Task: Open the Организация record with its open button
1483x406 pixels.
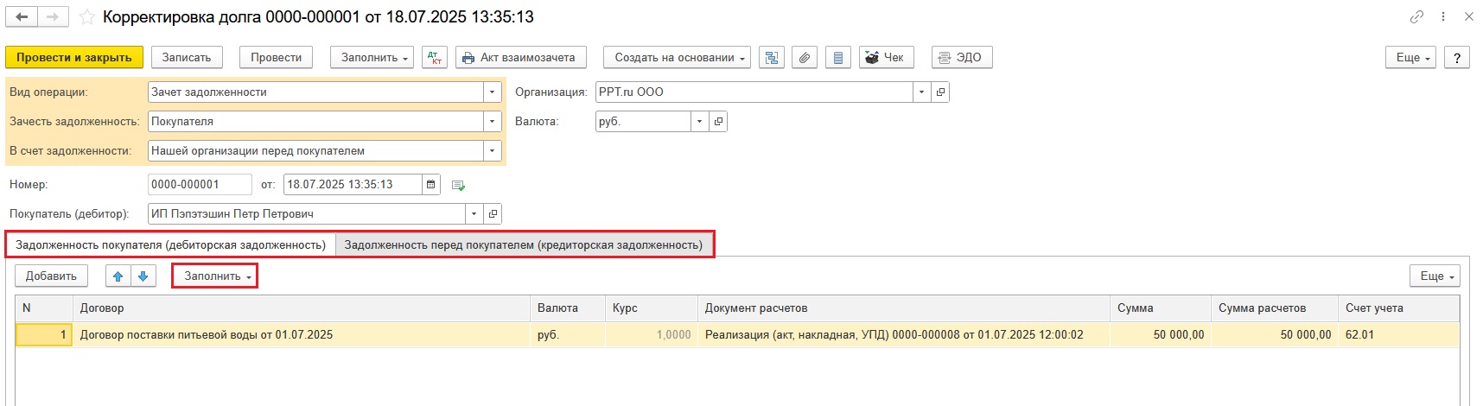Action: (940, 92)
